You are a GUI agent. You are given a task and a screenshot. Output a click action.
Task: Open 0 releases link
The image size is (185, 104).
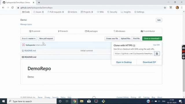pyautogui.click(x=119, y=31)
